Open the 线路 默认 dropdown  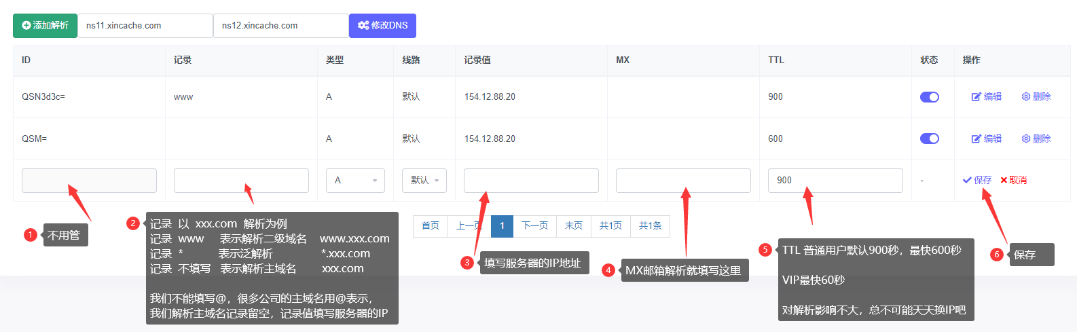(x=424, y=181)
